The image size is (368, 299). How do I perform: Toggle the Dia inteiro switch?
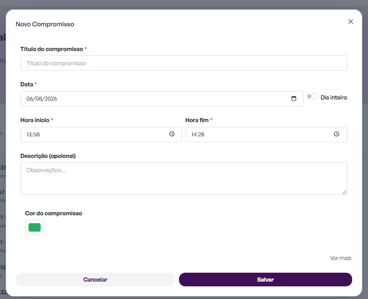coord(312,96)
